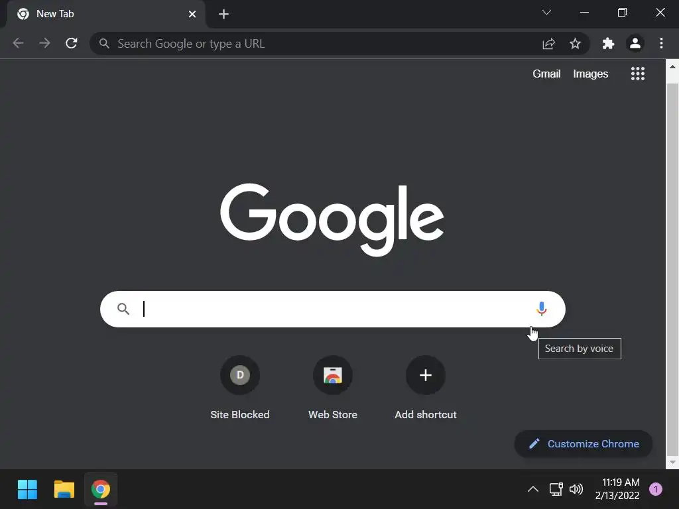Screen dimensions: 679x509
Task: Open the Chrome profile avatar
Action: click(x=635, y=43)
